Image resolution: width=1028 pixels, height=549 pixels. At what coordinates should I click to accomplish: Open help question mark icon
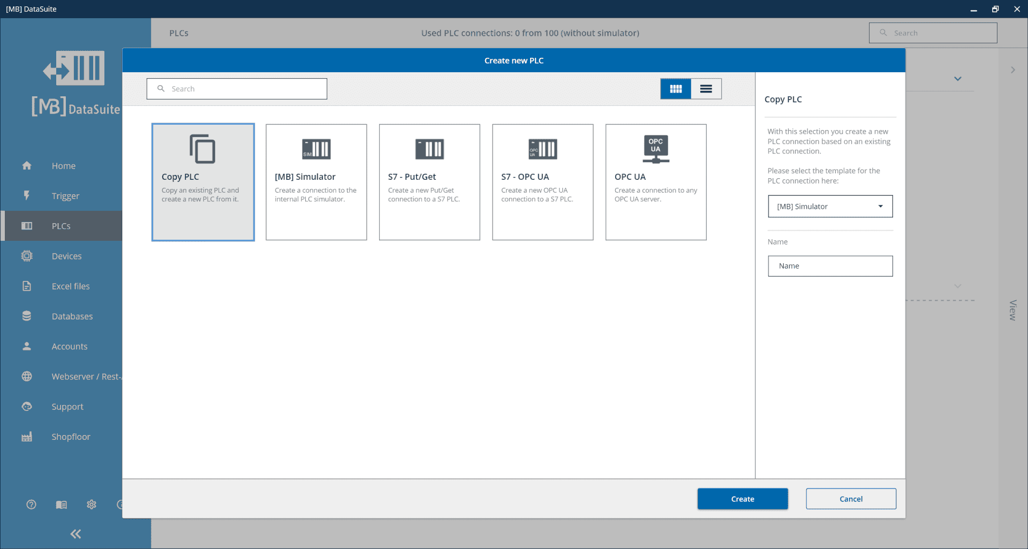(x=31, y=505)
